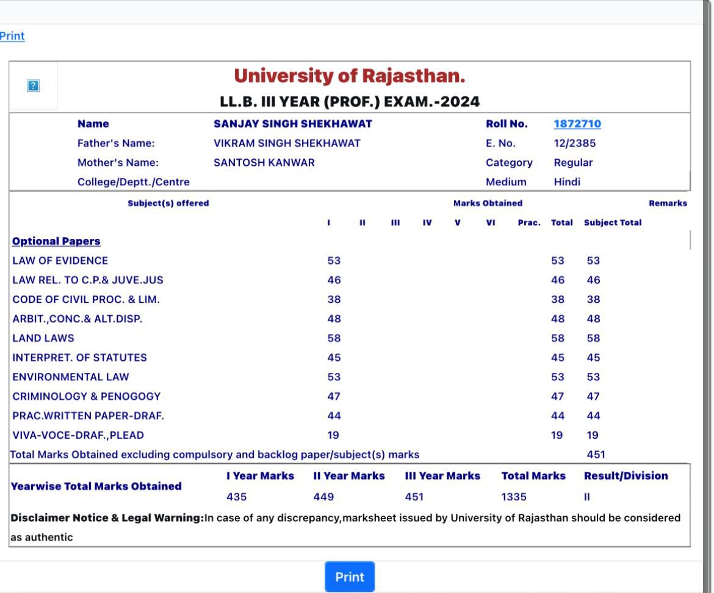Click paper I mark 38 for Civil Proc.
The image size is (714, 593).
pyautogui.click(x=334, y=299)
